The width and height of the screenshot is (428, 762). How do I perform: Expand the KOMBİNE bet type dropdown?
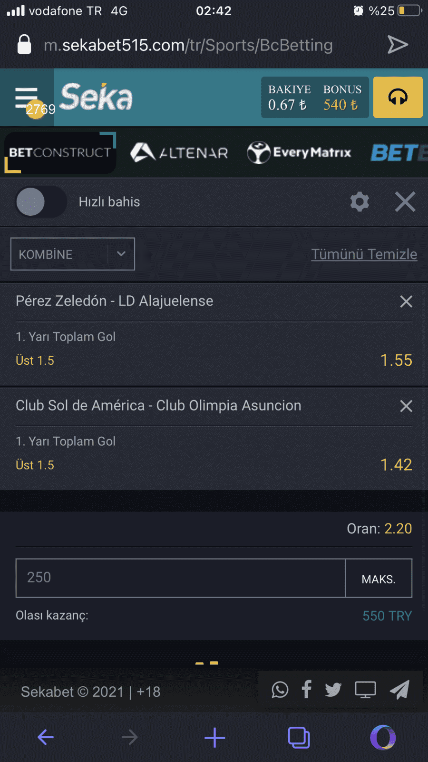coord(73,254)
